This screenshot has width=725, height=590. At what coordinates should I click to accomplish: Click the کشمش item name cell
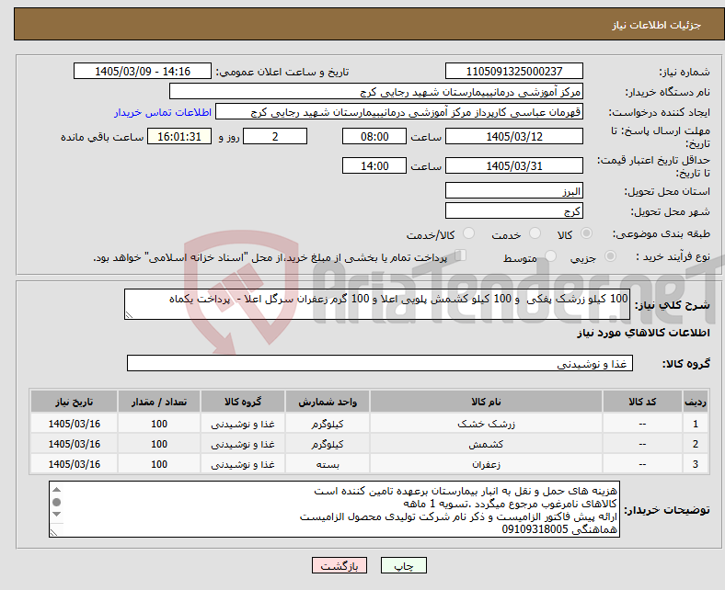click(x=486, y=444)
